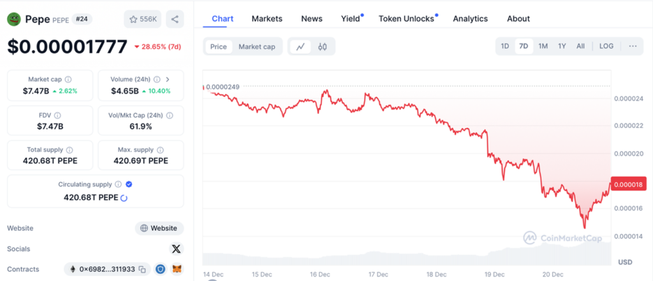Click the share icon beside Pepe title

point(175,19)
